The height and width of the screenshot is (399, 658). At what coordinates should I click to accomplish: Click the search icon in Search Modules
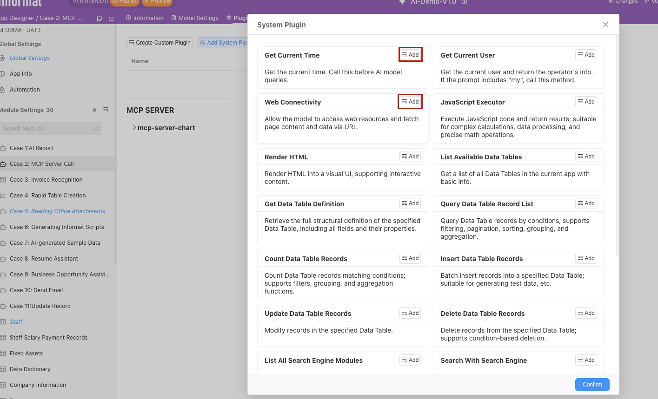click(x=96, y=129)
